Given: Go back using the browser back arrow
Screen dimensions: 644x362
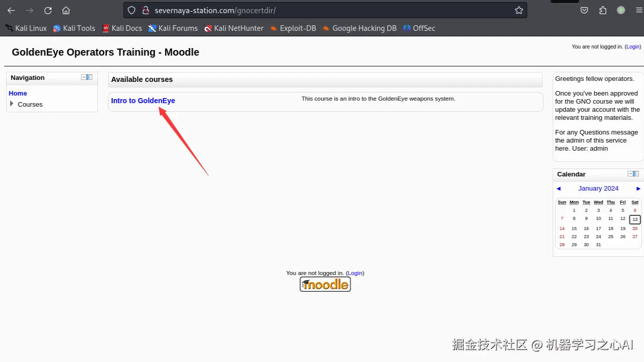Looking at the screenshot, I should (11, 10).
